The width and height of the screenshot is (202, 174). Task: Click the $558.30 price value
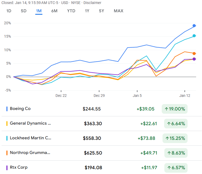92,138
